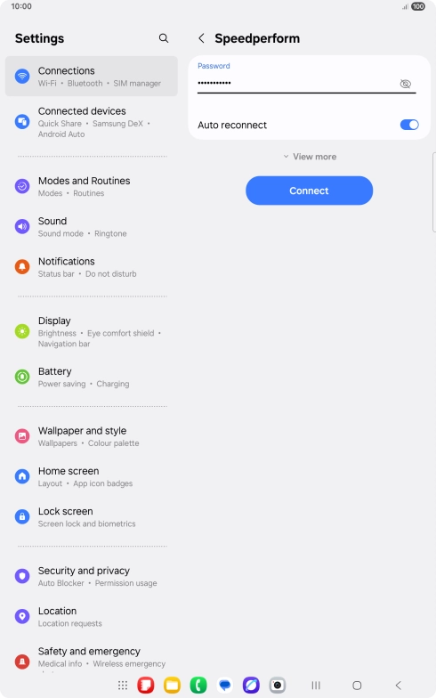Expand View more options
Image resolution: width=436 pixels, height=698 pixels.
[x=310, y=157]
